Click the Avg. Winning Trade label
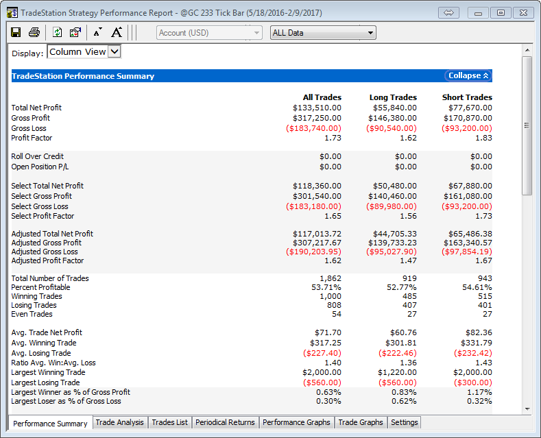 pyautogui.click(x=43, y=343)
